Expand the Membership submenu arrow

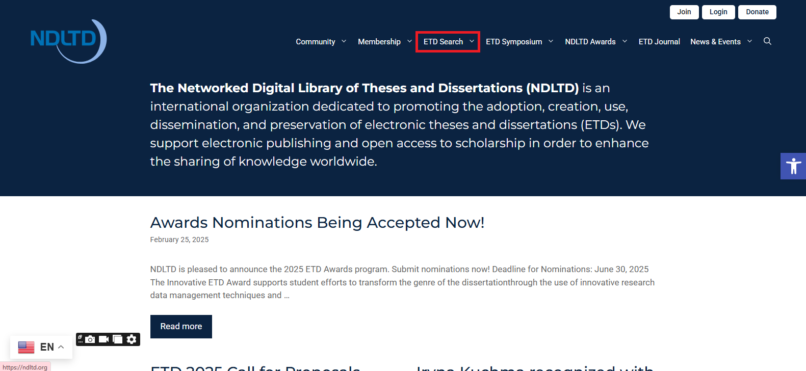coord(409,41)
